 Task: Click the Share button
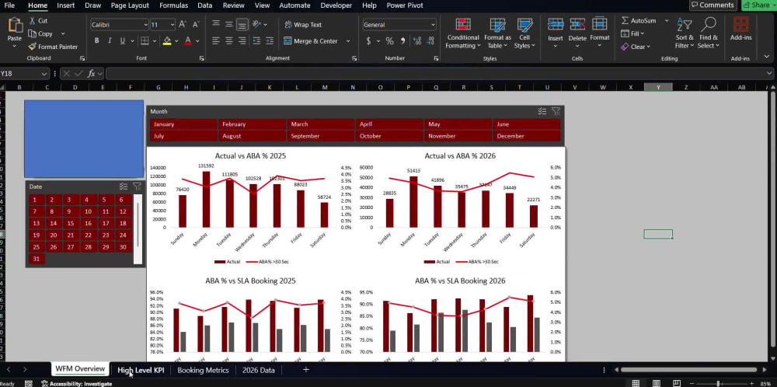point(759,5)
